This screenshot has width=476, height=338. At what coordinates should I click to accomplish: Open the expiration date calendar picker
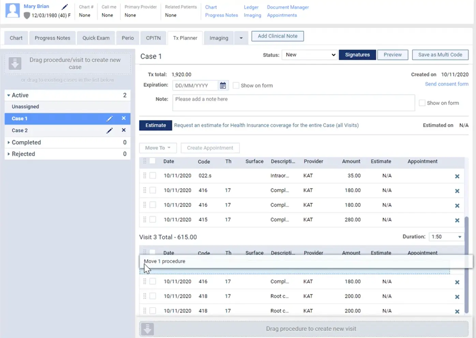coord(223,86)
